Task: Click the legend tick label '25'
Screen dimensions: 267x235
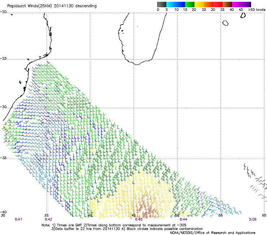Action: (x=204, y=10)
